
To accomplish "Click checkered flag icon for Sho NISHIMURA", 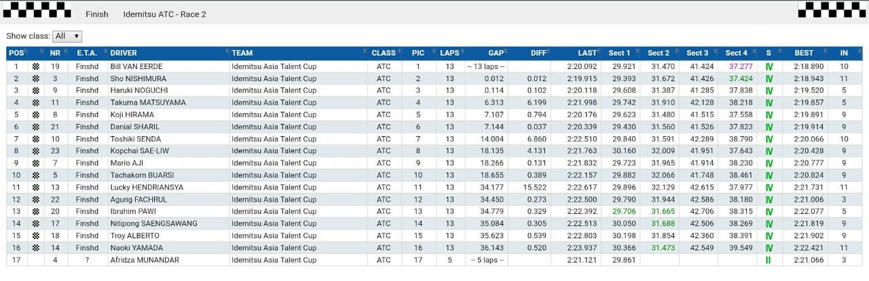I will click(x=36, y=79).
